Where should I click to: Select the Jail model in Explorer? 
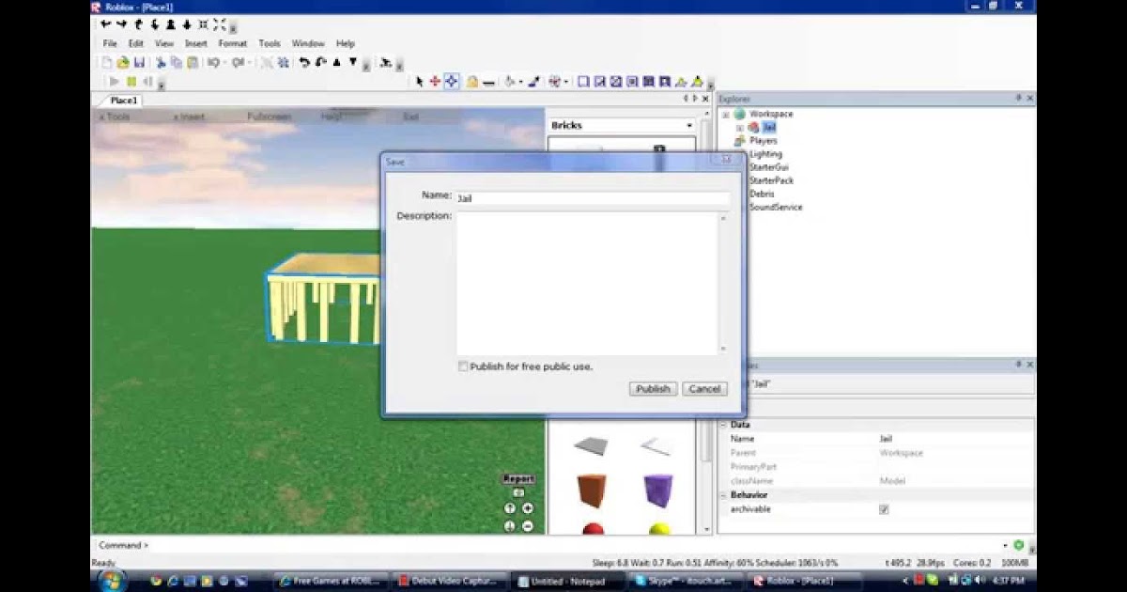[769, 128]
